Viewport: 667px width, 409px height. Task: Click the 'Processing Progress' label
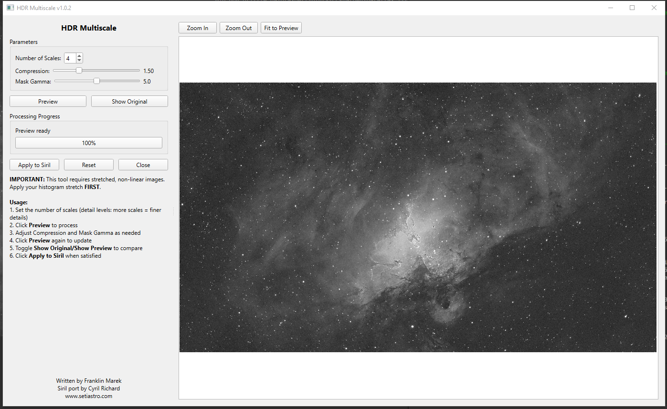tap(35, 116)
